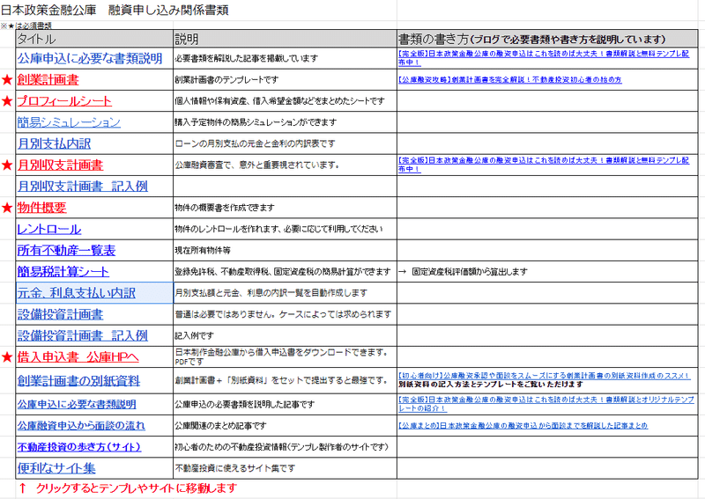Click the red 月別収支計画書 link
Screen dimensions: 705x499
[x=60, y=165]
